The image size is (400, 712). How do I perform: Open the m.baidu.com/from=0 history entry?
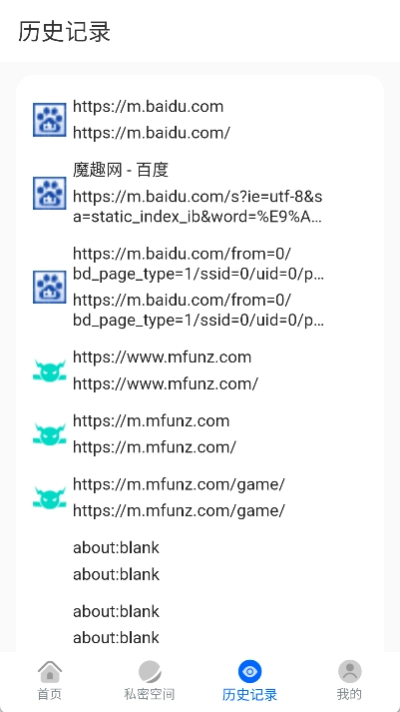click(200, 287)
